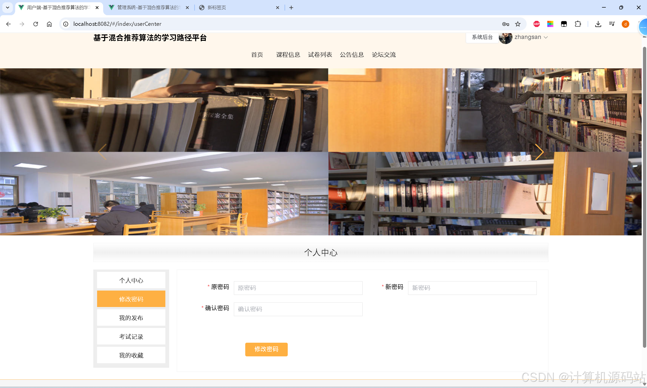Select 我的收藏 in the sidebar

coord(131,355)
